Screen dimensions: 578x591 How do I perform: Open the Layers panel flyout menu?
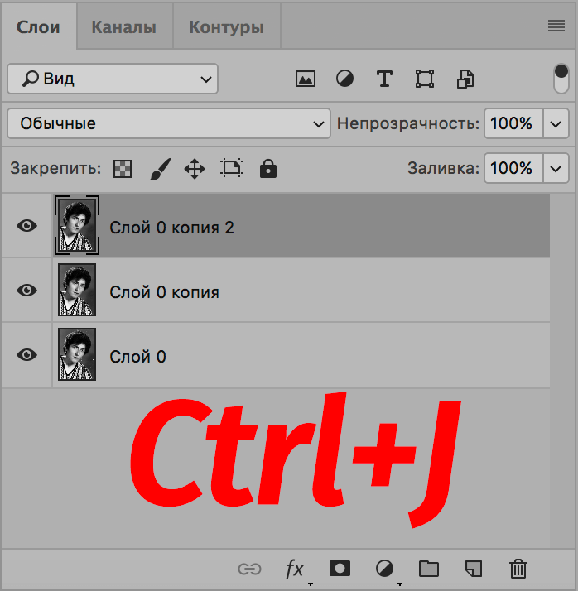[556, 26]
